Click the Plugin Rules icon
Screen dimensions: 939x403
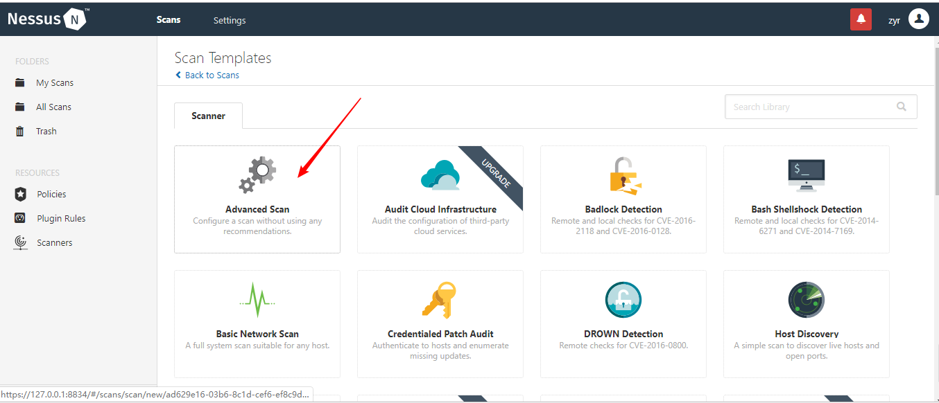click(20, 218)
